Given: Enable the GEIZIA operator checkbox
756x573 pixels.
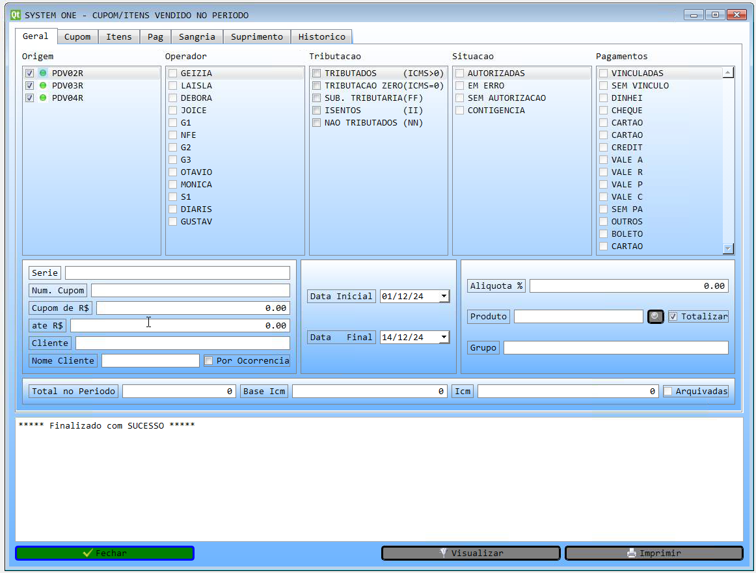Looking at the screenshot, I should (173, 73).
